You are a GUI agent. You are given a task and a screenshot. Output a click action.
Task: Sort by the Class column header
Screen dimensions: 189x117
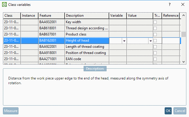[x=12, y=16]
